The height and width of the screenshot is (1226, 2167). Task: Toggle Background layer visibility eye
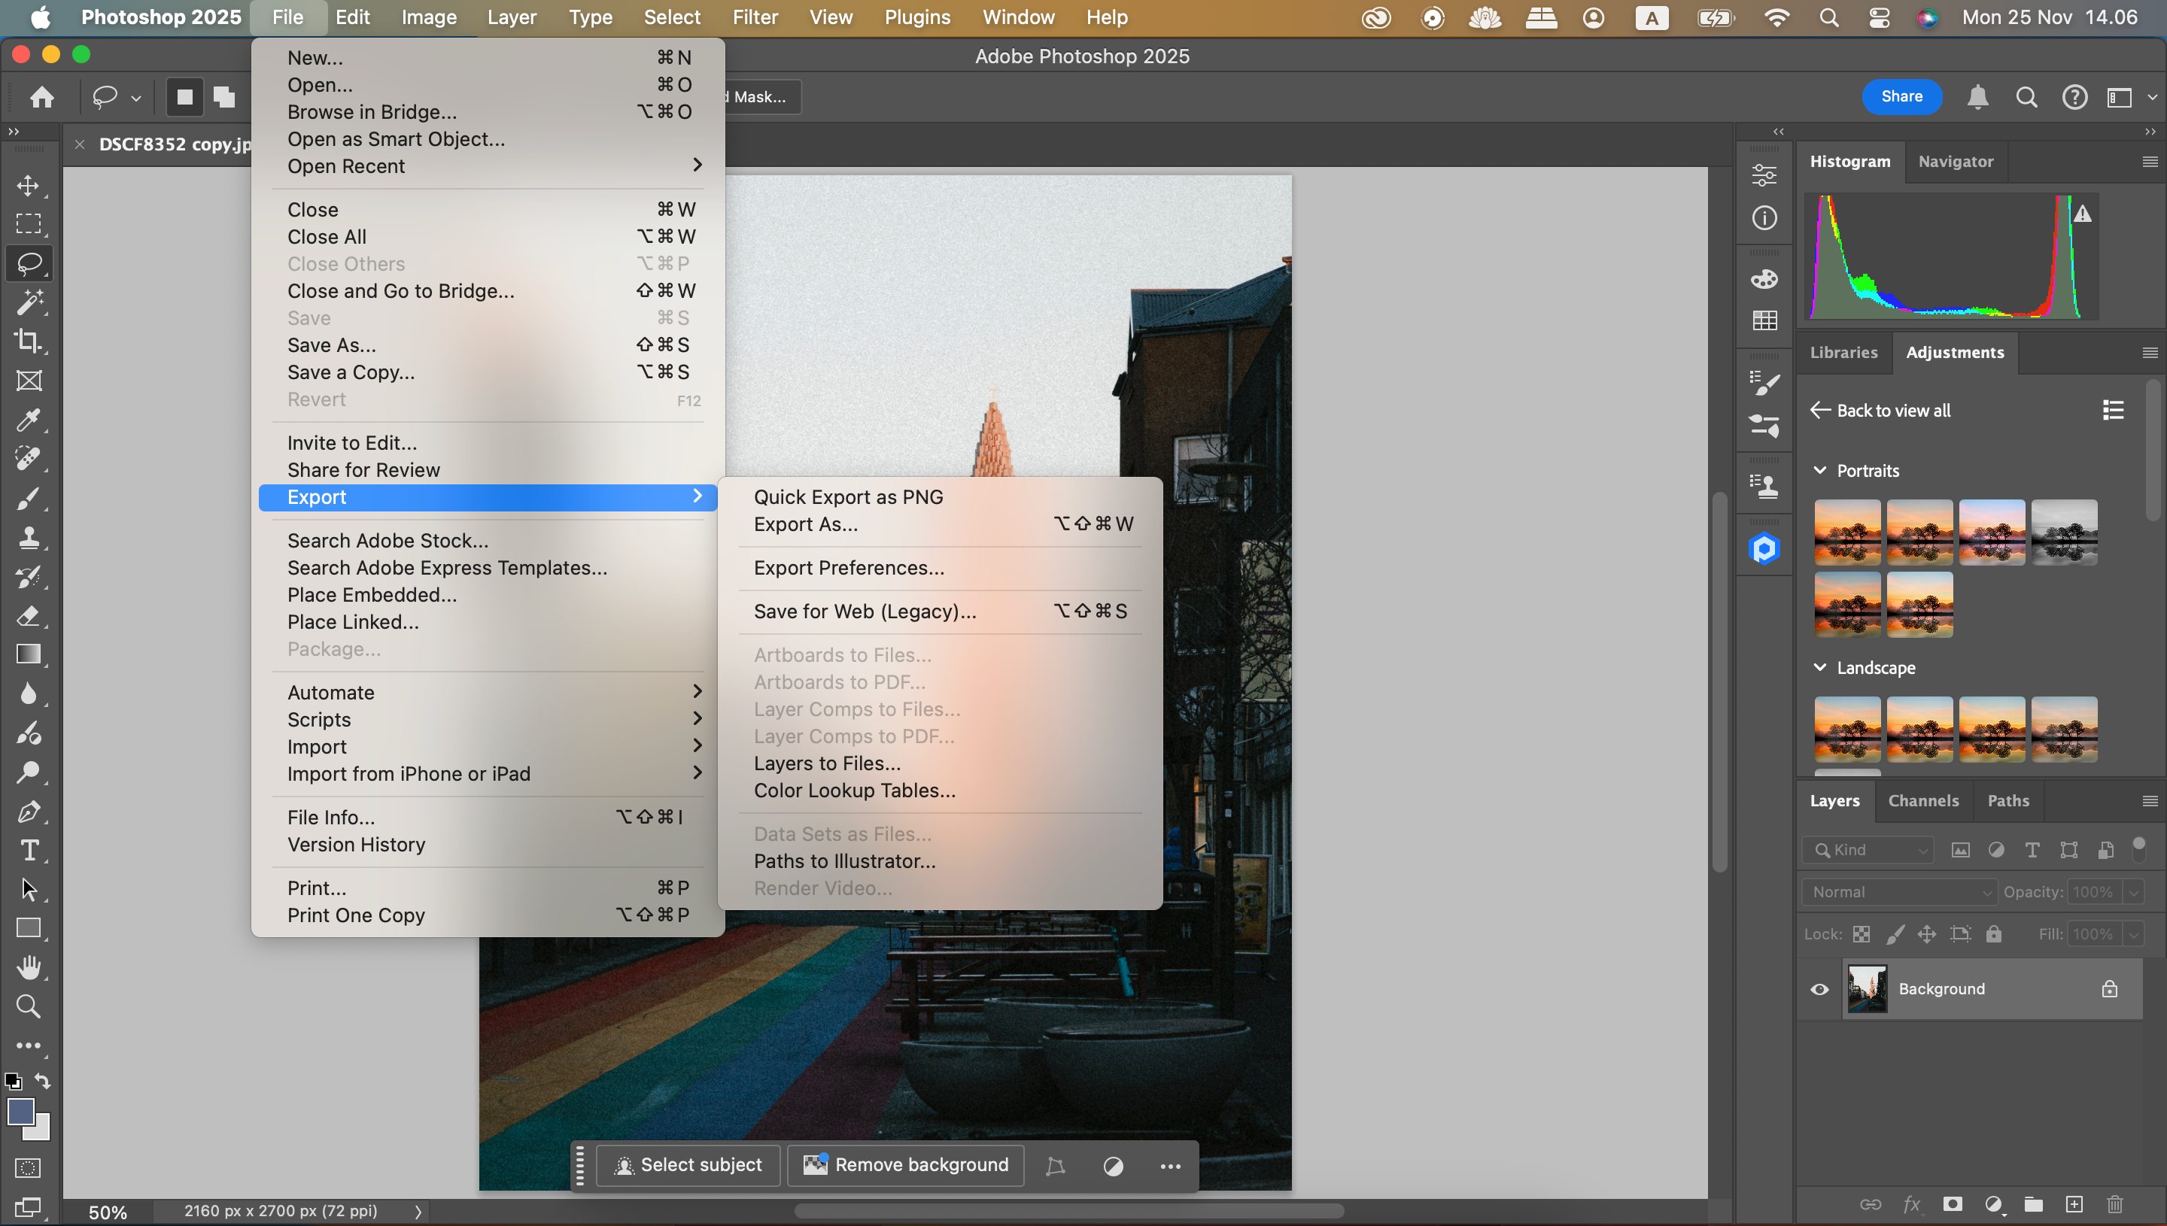(x=1819, y=988)
